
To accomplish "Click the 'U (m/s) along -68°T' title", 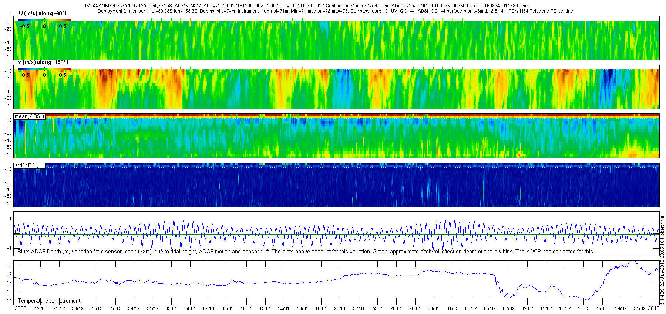I will (43, 14).
